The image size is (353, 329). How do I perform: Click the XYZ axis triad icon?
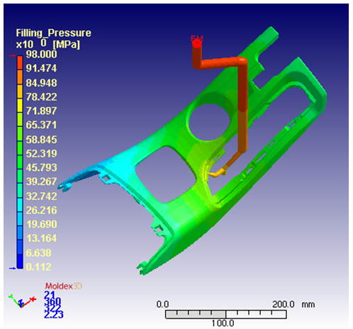pyautogui.click(x=22, y=301)
